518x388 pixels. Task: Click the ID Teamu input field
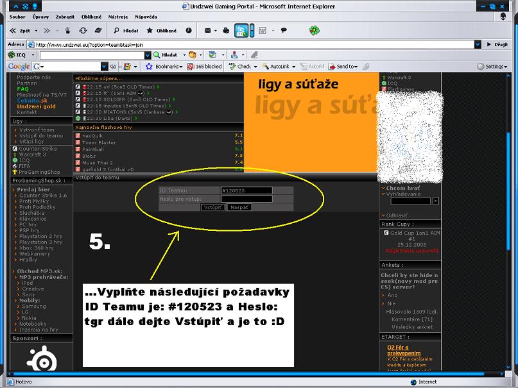[x=246, y=190]
